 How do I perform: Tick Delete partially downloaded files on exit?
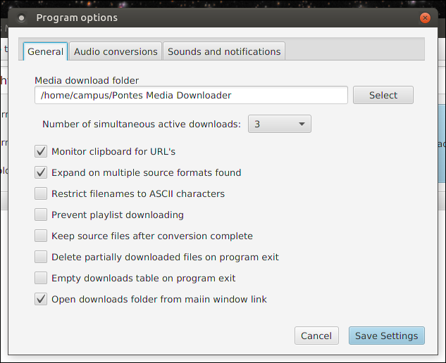41,257
